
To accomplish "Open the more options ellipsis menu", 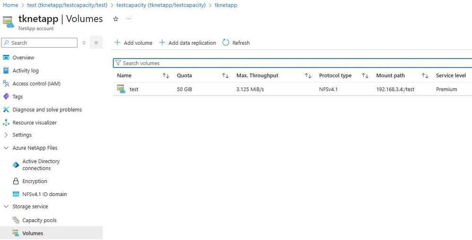I will tap(129, 18).
